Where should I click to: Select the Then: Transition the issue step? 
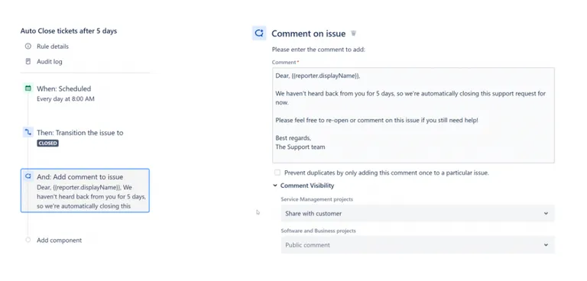(x=80, y=132)
